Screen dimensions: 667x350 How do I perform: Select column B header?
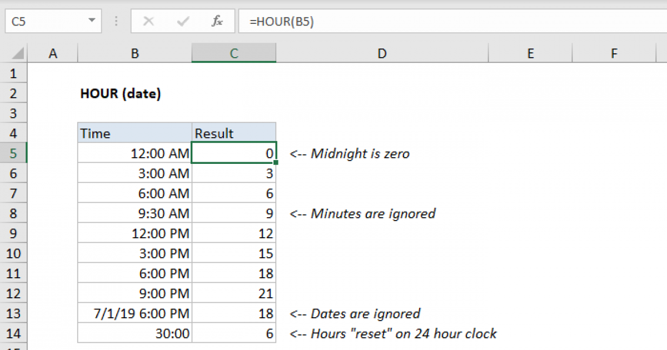point(135,53)
